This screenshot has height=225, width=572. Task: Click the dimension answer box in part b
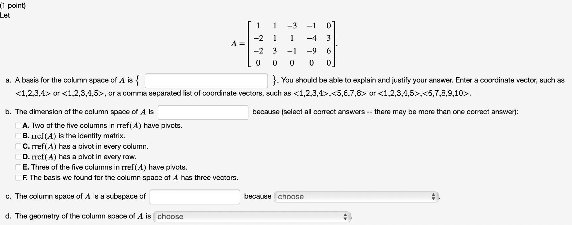click(x=203, y=112)
